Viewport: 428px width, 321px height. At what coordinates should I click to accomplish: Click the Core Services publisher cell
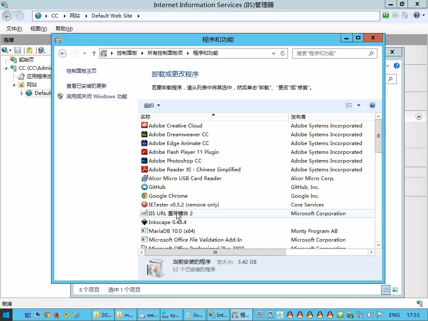point(307,205)
